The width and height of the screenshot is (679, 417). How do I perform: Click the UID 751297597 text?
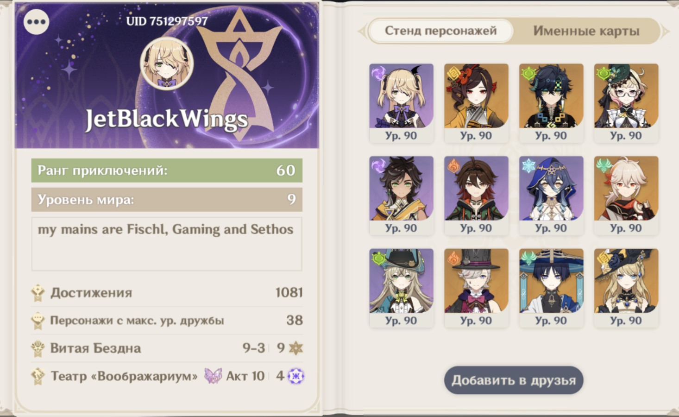click(167, 21)
